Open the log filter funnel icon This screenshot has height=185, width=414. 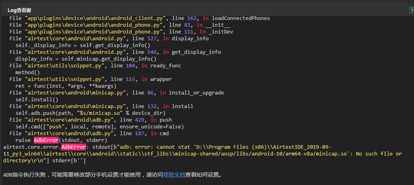tap(412, 10)
